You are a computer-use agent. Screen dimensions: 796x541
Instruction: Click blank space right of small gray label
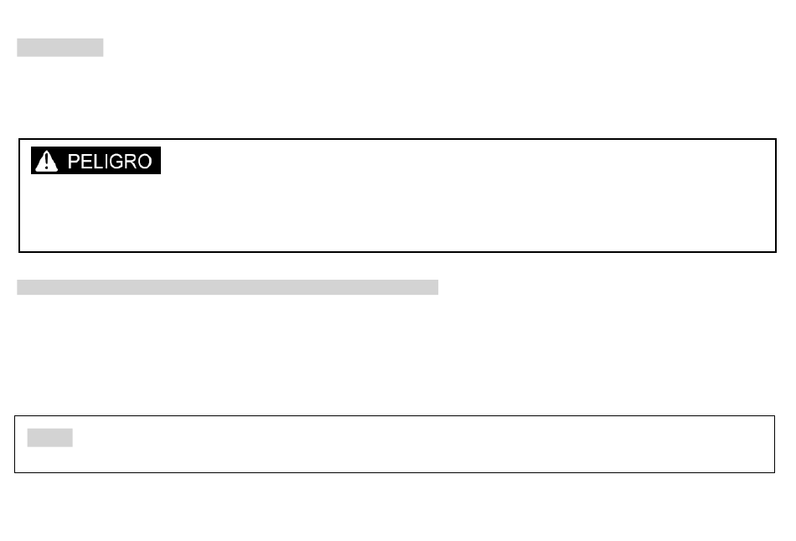[x=406, y=438]
